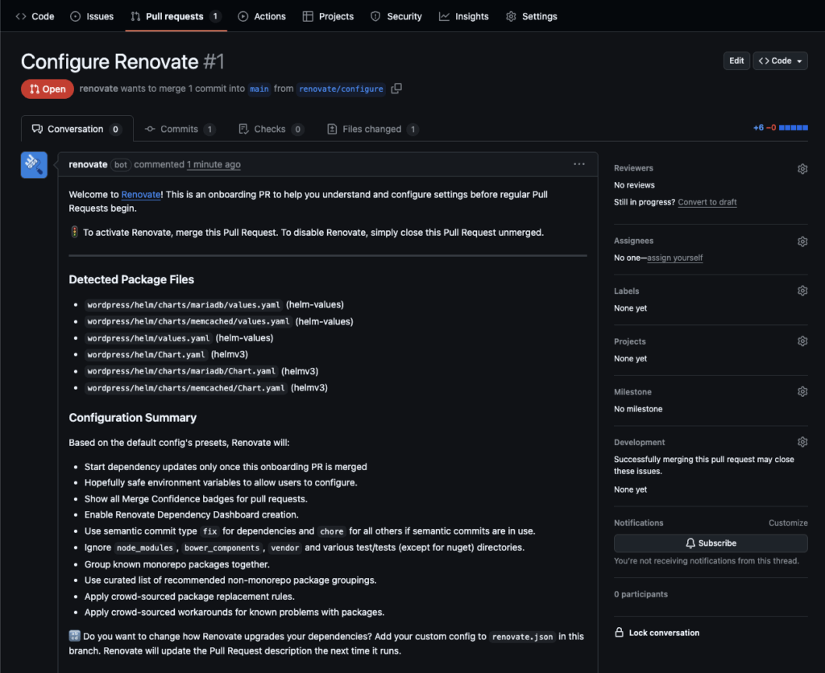Open repository Settings tab

(532, 16)
